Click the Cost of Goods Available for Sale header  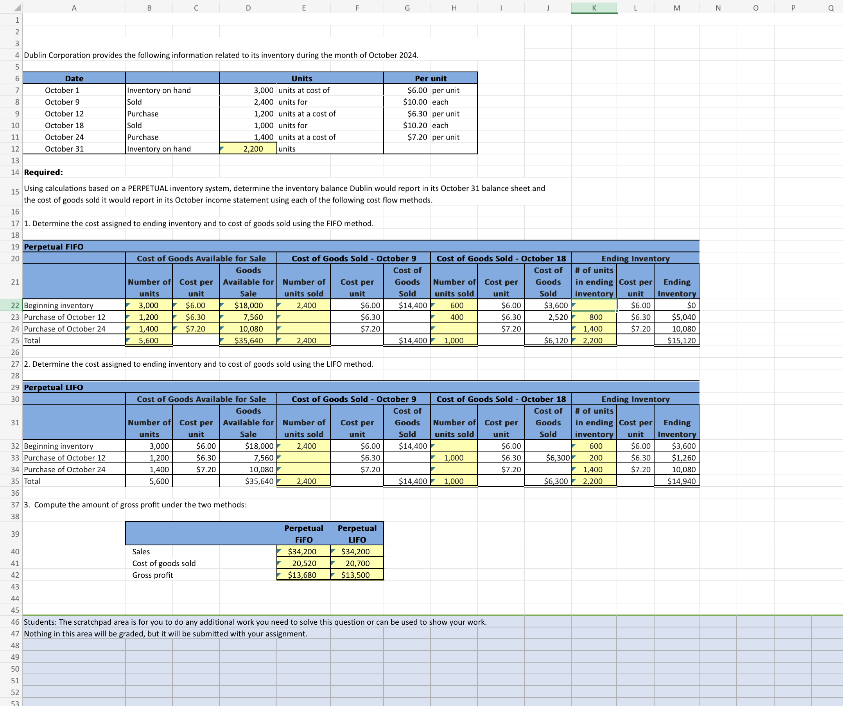pos(202,258)
